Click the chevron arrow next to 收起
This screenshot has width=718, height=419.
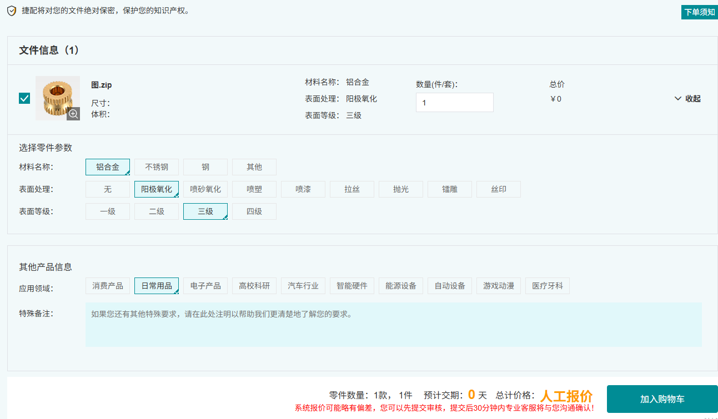click(x=677, y=99)
